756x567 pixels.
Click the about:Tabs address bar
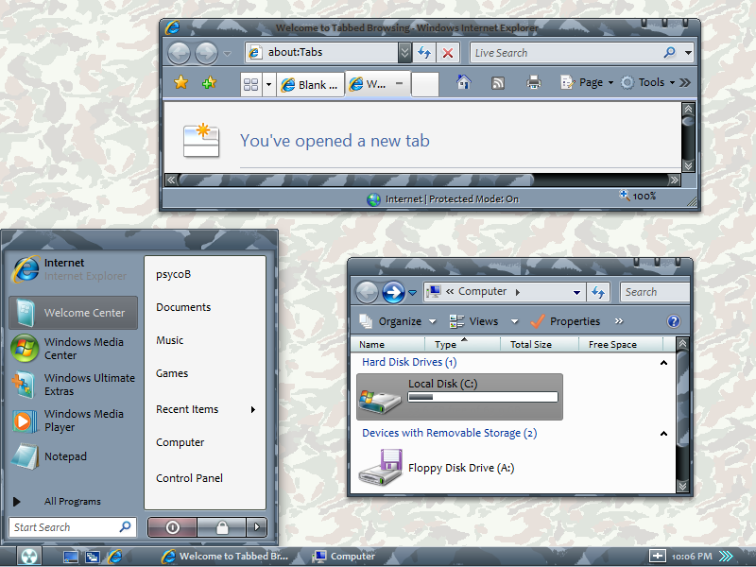pos(322,52)
